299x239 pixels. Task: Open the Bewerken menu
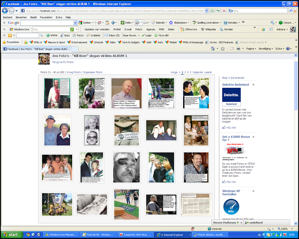[21, 17]
